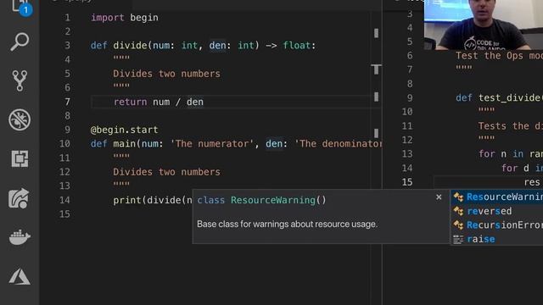Open the Live Share icon in activity bar
This screenshot has height=305, width=543.
[20, 198]
